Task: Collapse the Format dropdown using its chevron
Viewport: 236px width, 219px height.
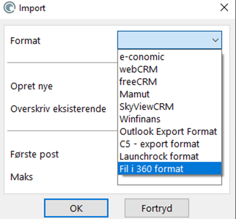Action: point(215,40)
